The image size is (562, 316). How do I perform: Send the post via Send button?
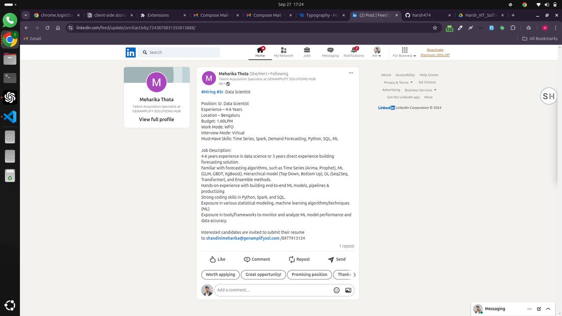click(337, 259)
